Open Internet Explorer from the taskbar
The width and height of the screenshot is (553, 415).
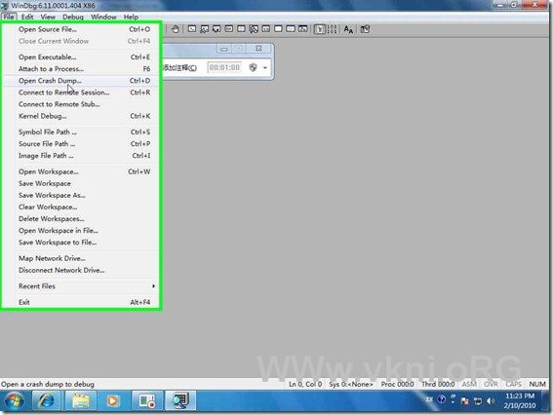pos(47,401)
